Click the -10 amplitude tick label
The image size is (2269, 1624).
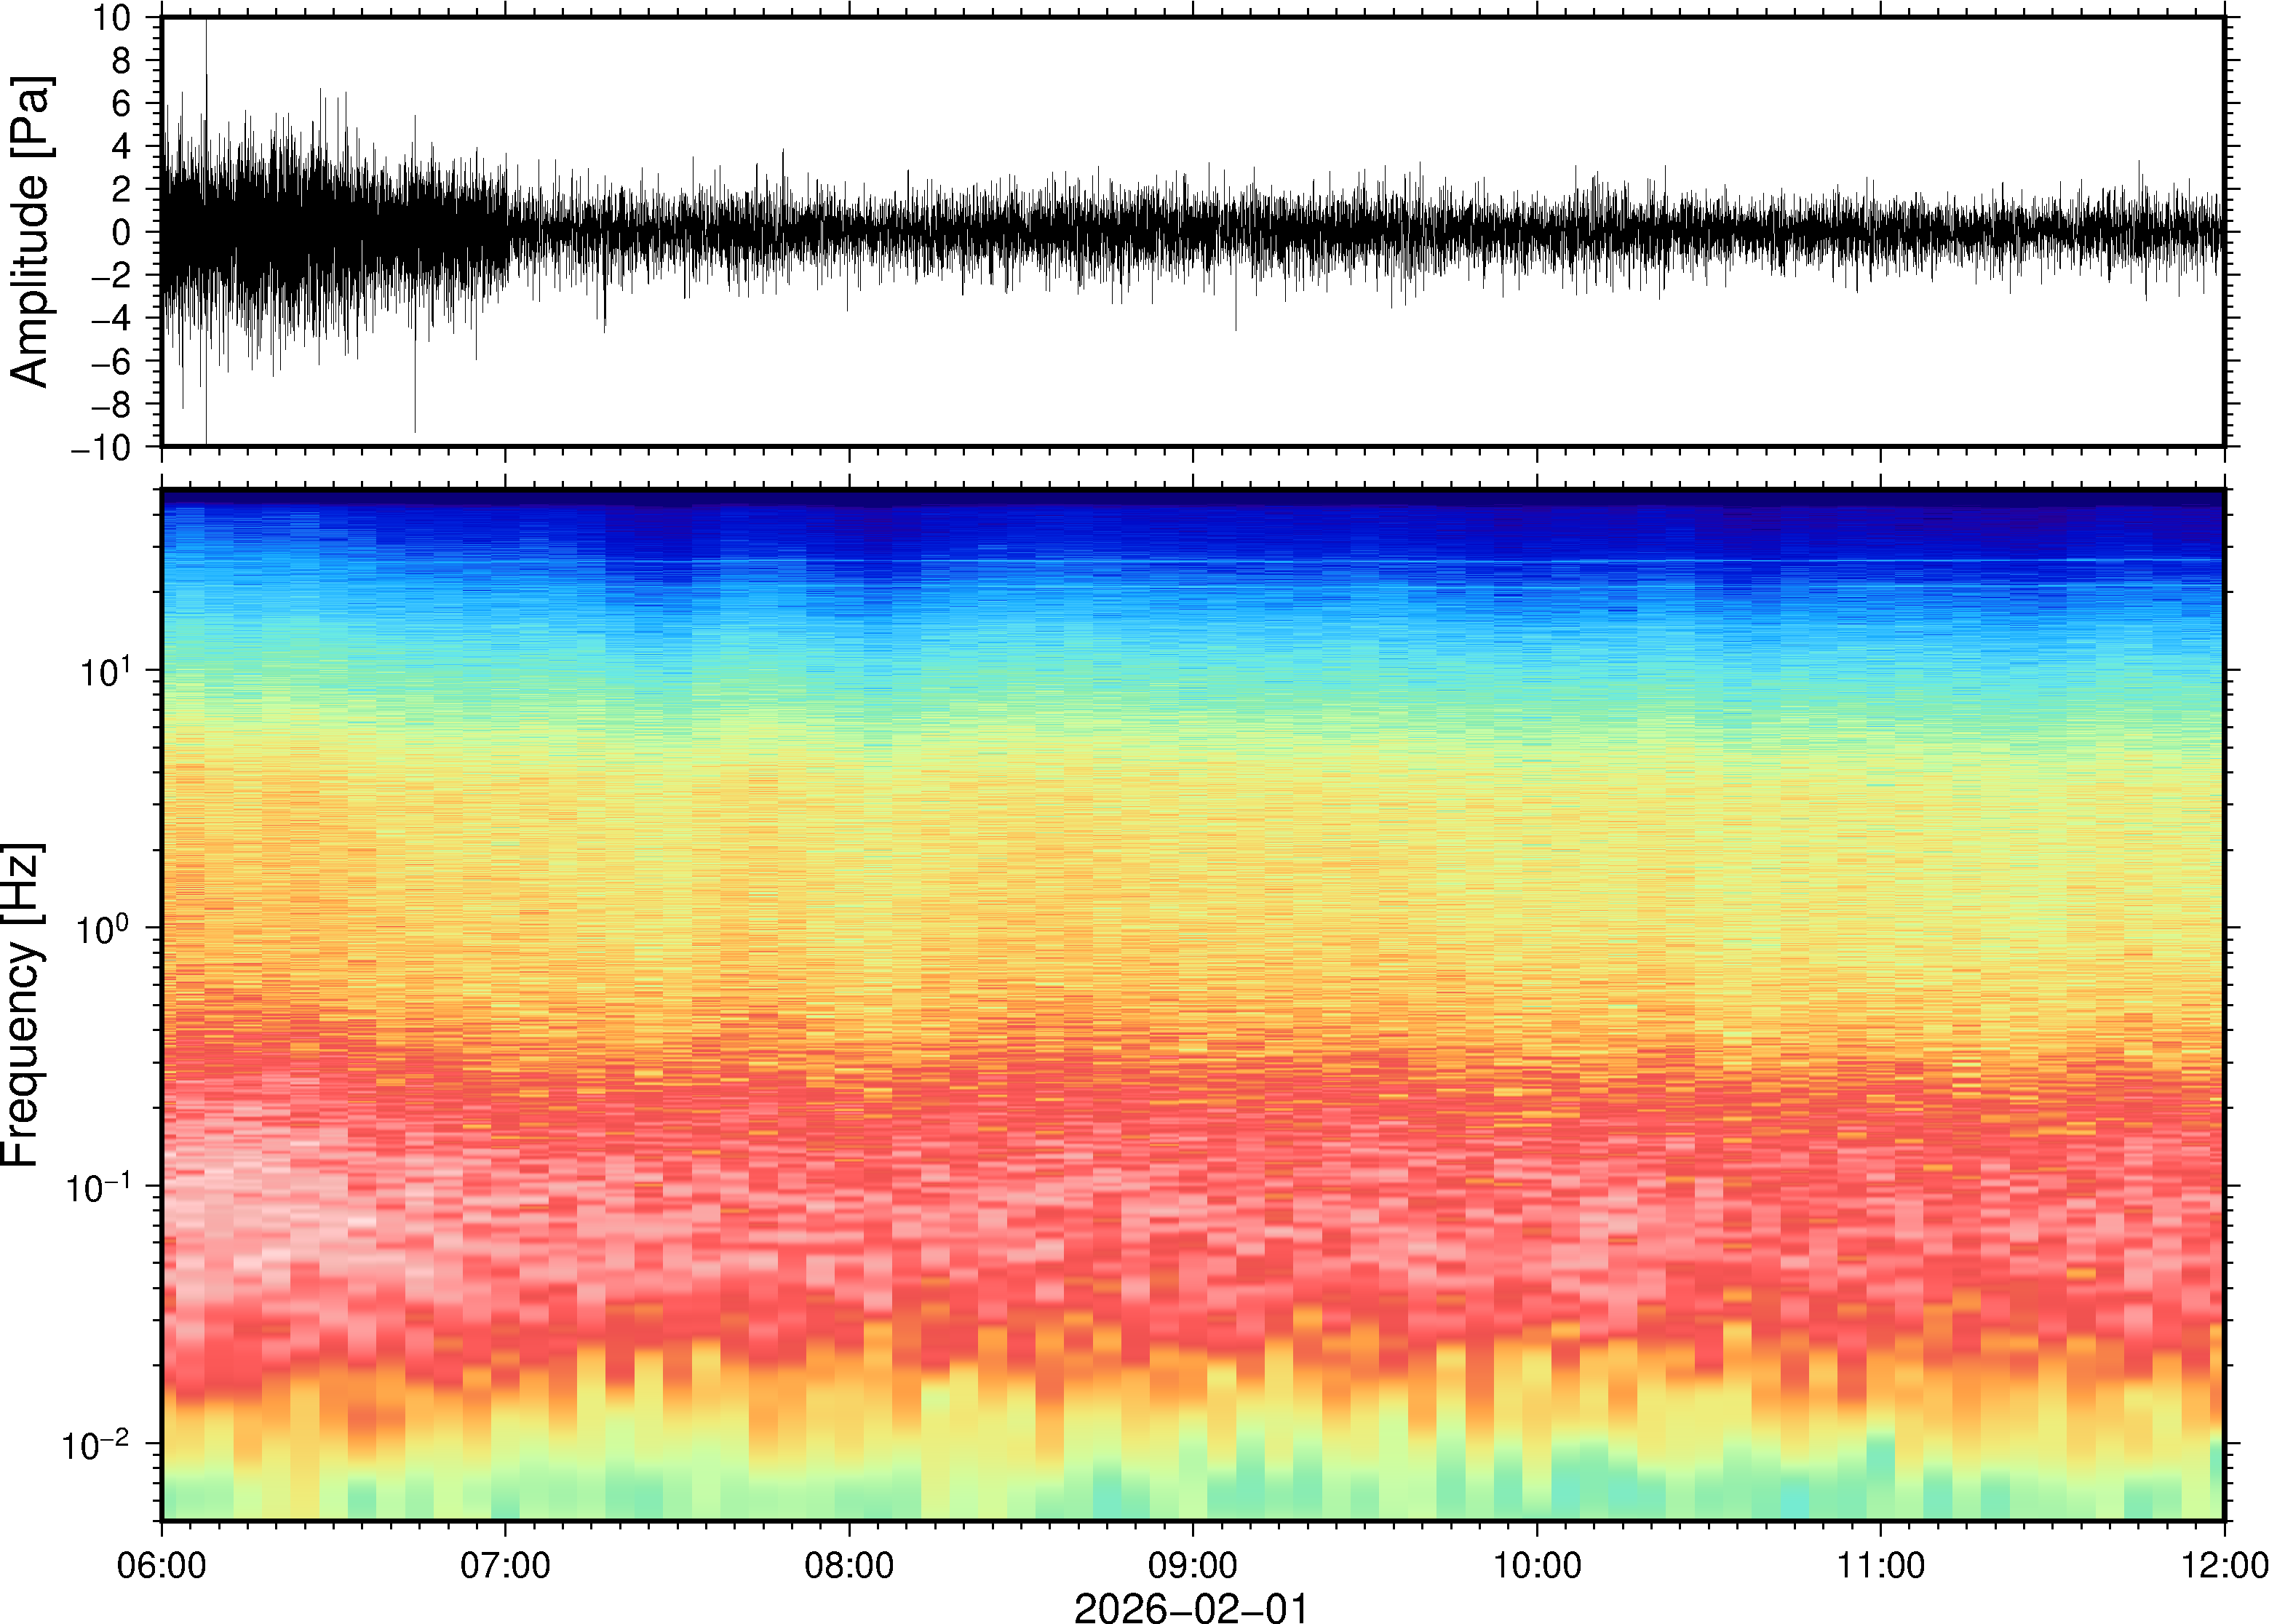[x=101, y=447]
